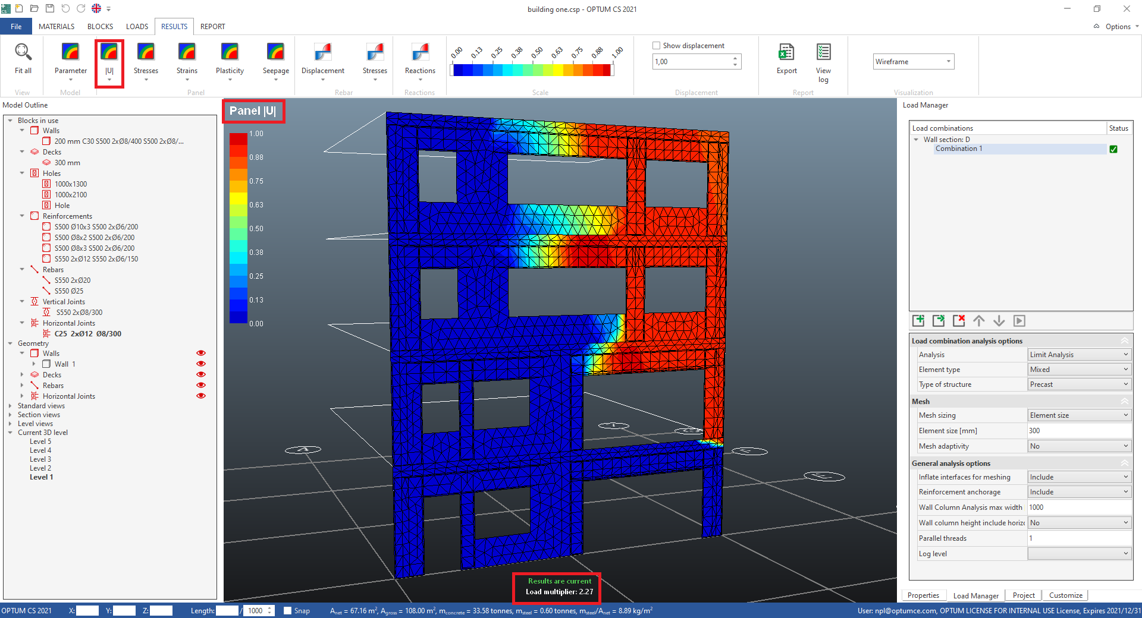Click the Element size [mm] input field
Viewport: 1142px width, 618px height.
coord(1078,431)
